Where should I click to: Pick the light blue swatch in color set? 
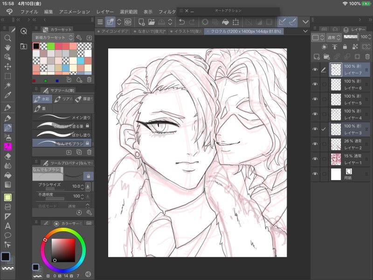[81, 61]
